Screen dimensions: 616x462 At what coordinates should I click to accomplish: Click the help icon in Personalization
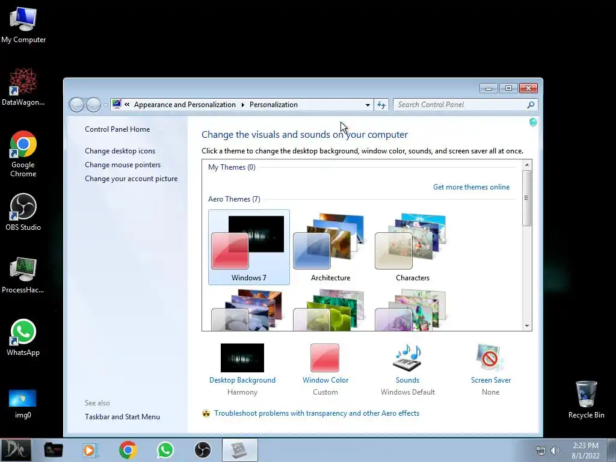coord(533,122)
